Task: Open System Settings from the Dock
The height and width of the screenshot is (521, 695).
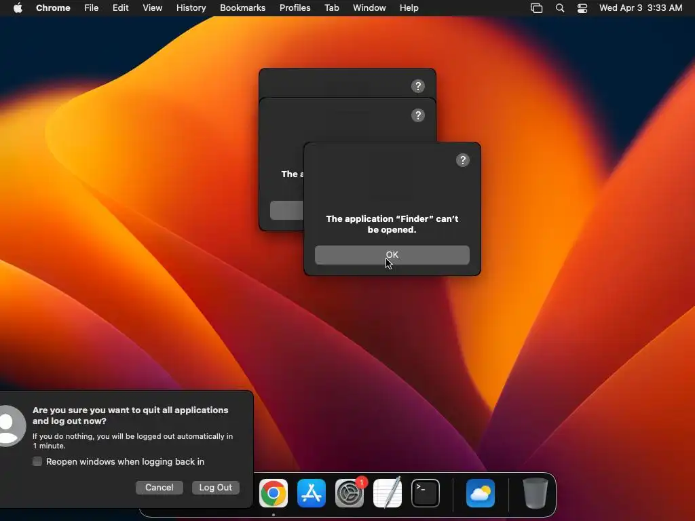Action: (350, 493)
